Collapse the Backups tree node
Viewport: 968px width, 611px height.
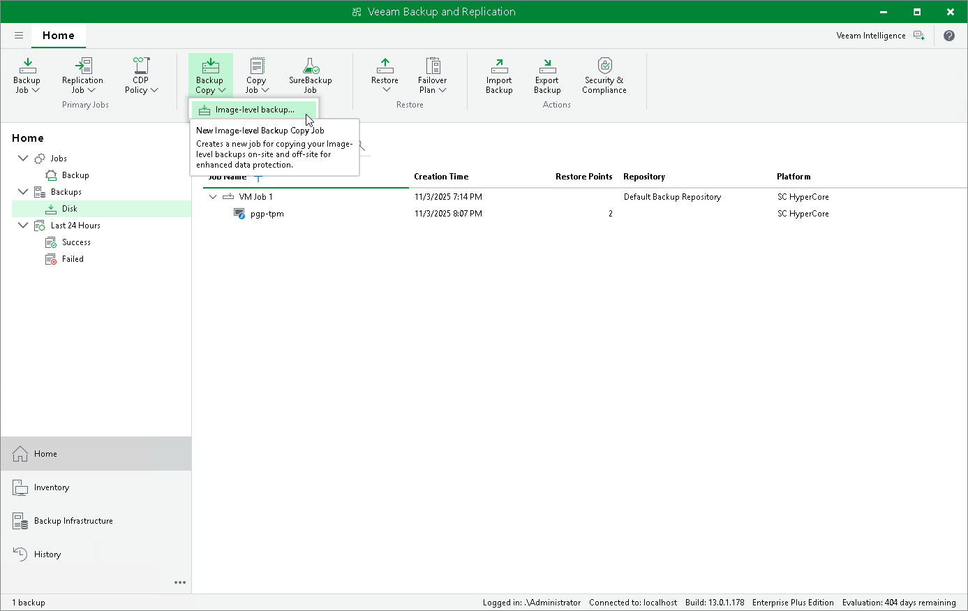click(23, 192)
